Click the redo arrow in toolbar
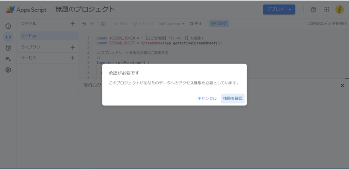This screenshot has height=169, width=349. 92,24
